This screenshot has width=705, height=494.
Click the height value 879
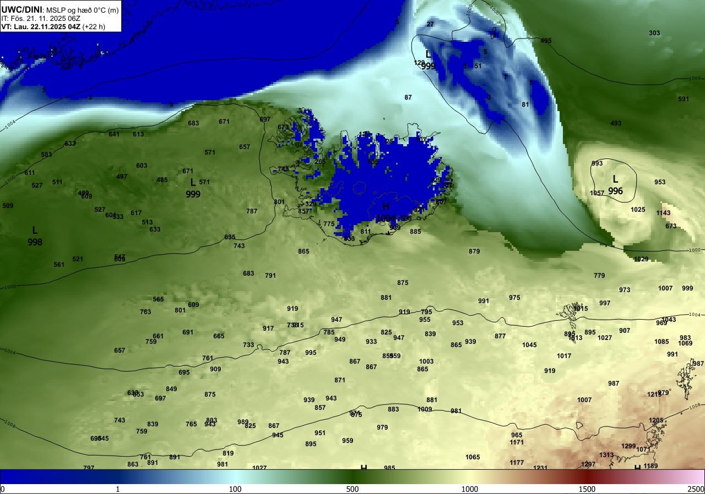(474, 251)
